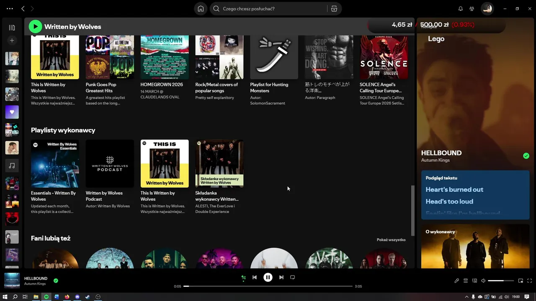Open Playlisty wykonawcy section heading
The image size is (536, 301).
click(63, 130)
